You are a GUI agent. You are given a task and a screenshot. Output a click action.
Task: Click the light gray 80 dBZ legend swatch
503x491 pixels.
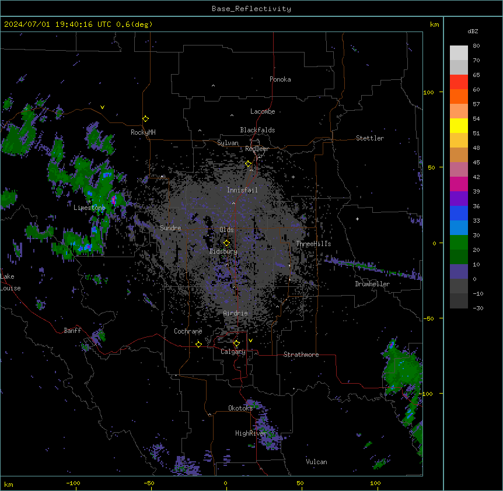pyautogui.click(x=459, y=53)
